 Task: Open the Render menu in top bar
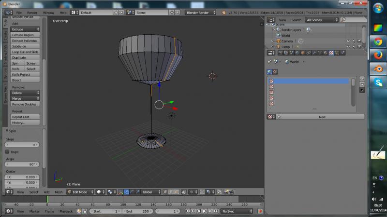pyautogui.click(x=32, y=12)
